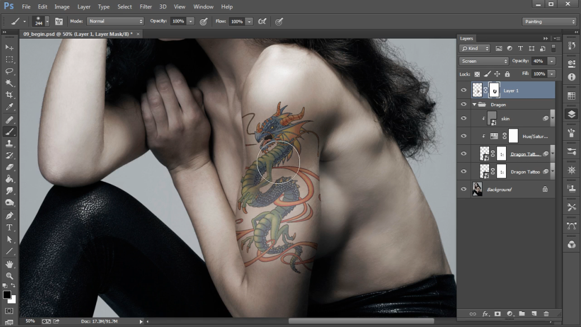581x327 pixels.
Task: Toggle lock image pixels brush icon
Action: tap(488, 74)
